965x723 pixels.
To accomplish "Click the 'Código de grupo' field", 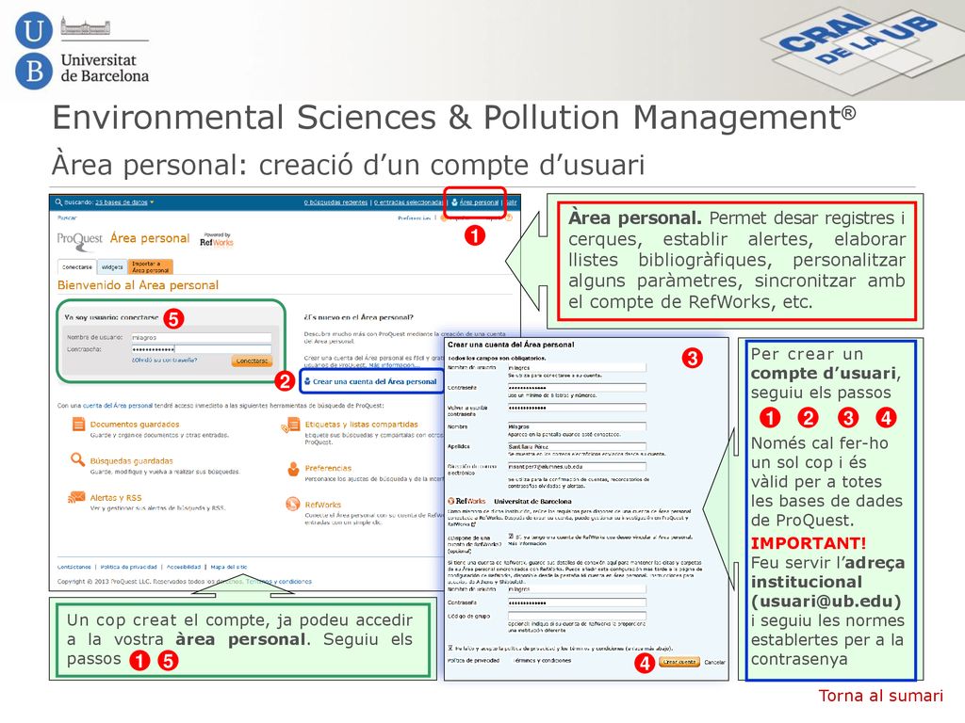I will pos(577,616).
